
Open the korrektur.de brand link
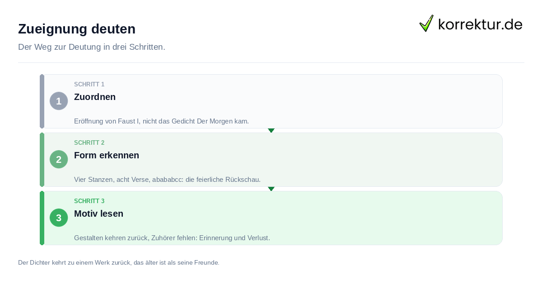coord(471,24)
